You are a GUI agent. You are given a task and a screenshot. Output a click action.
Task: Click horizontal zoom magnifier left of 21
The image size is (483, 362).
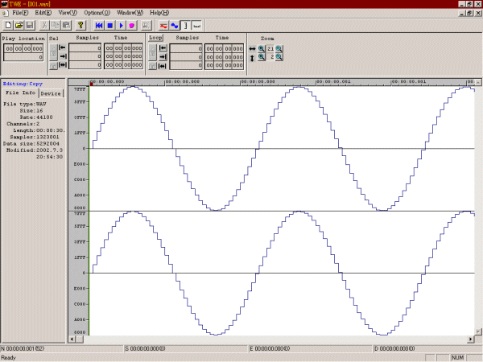point(262,48)
